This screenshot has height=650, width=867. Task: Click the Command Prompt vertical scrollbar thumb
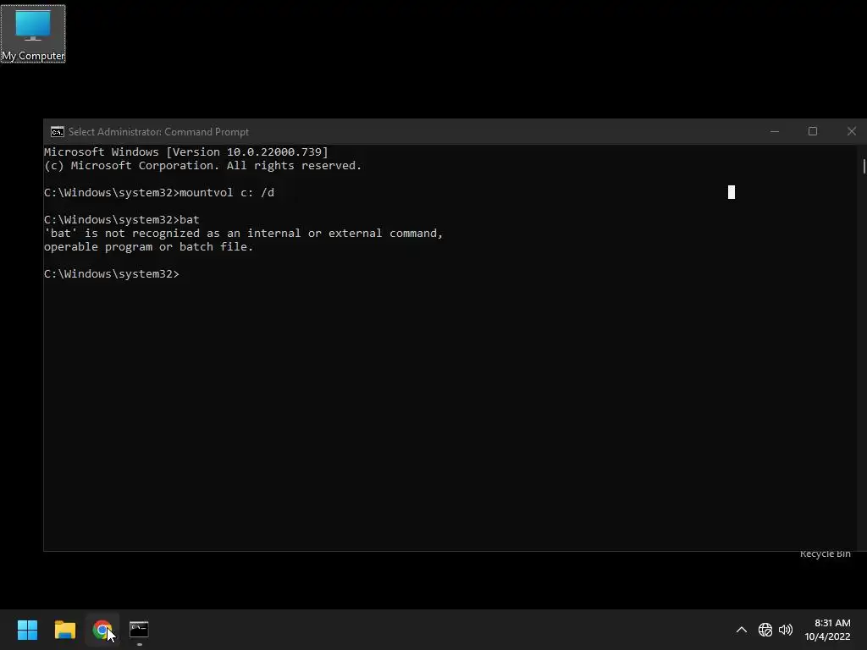click(864, 166)
